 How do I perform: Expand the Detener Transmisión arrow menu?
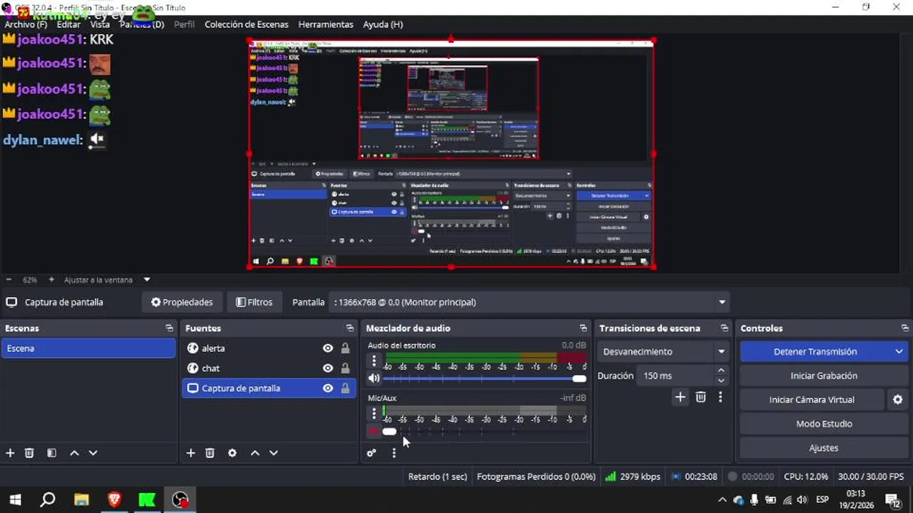899,351
